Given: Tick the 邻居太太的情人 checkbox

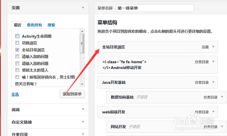Looking at the screenshot, I should (x=17, y=70).
